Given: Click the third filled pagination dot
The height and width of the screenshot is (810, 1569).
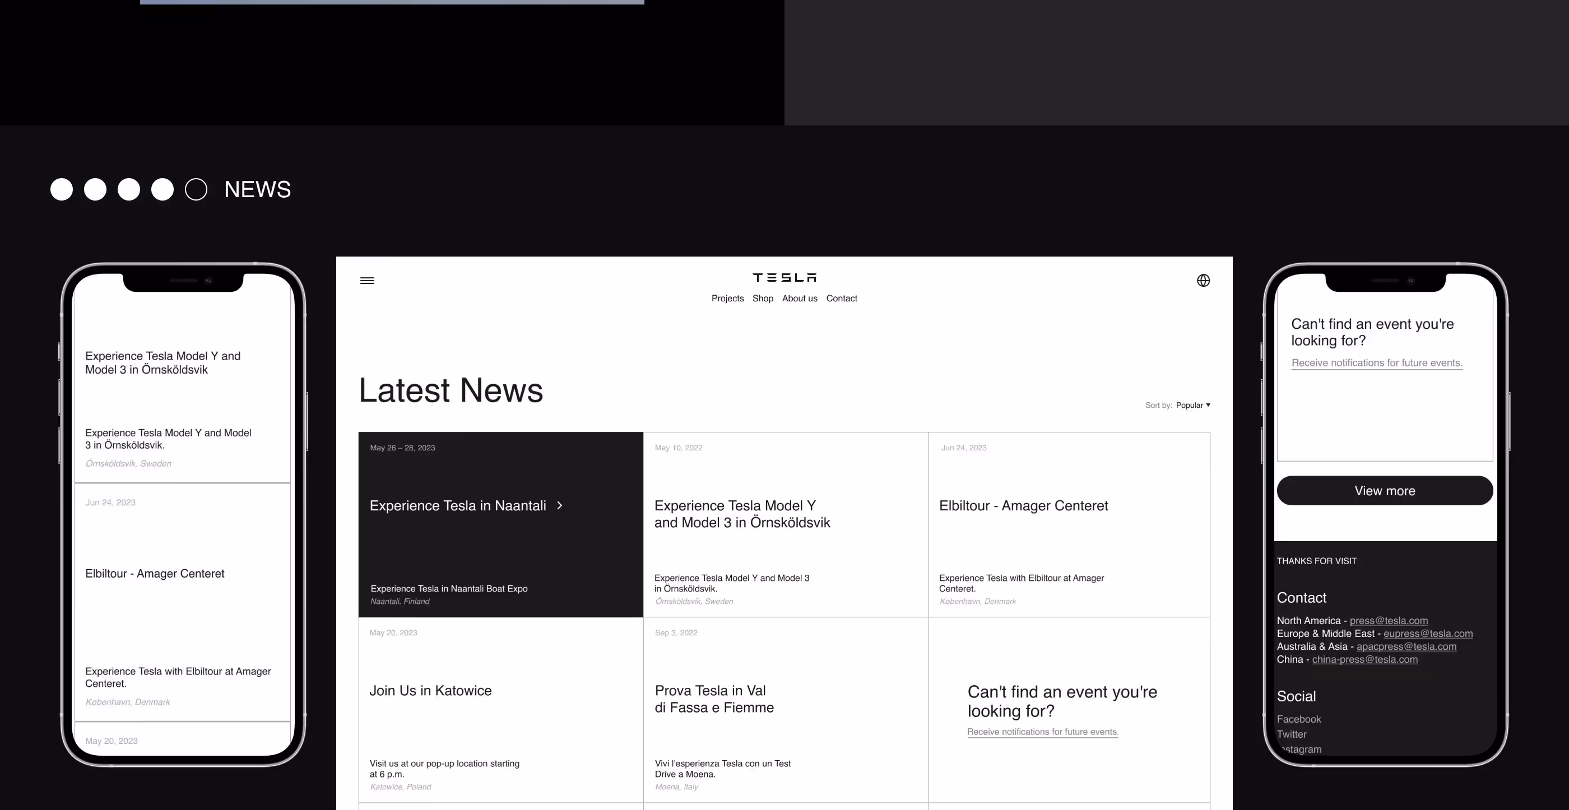Looking at the screenshot, I should [x=128, y=189].
